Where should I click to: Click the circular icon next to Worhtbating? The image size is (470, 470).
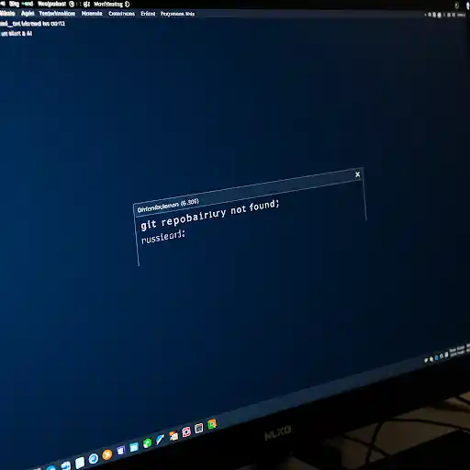tap(128, 4)
